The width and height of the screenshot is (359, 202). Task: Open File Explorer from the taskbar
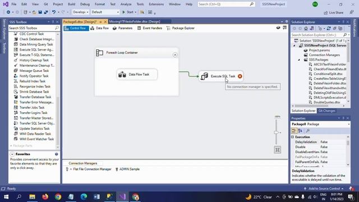[x=33, y=197]
